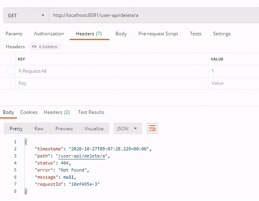
Task: Click the requestId value "10ef495a-3"
Action: click(x=84, y=184)
